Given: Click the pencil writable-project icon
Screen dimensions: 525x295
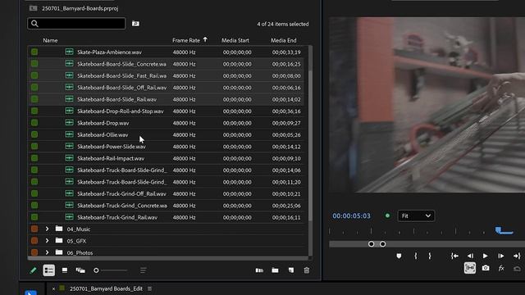Looking at the screenshot, I should tap(33, 270).
